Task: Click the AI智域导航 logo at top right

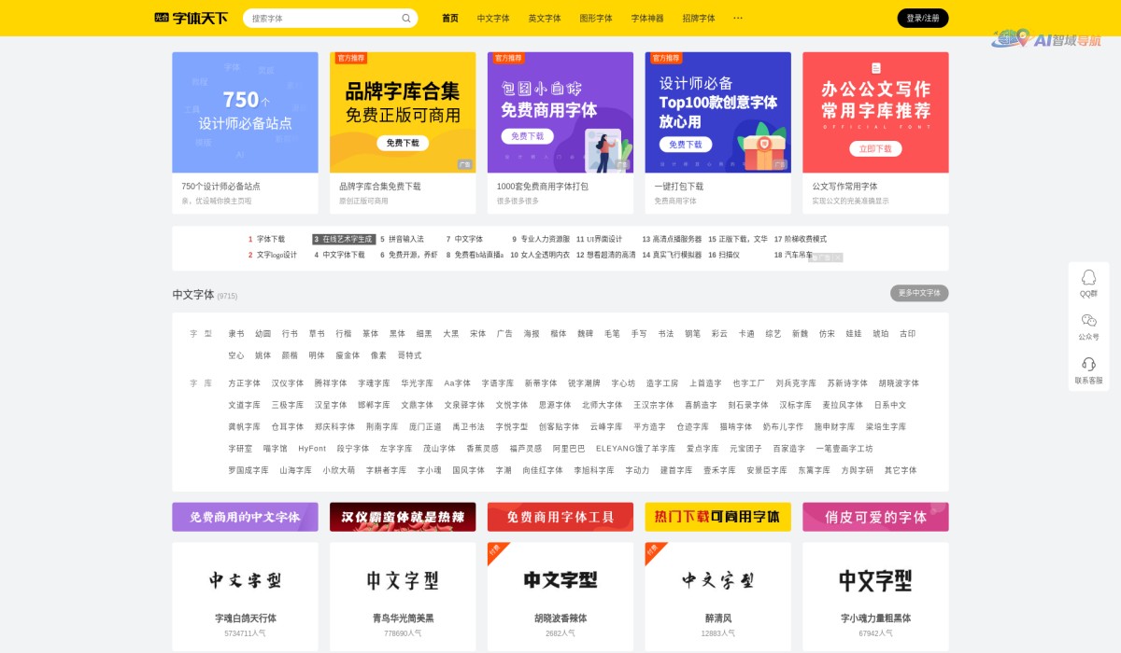Action: (x=1044, y=37)
